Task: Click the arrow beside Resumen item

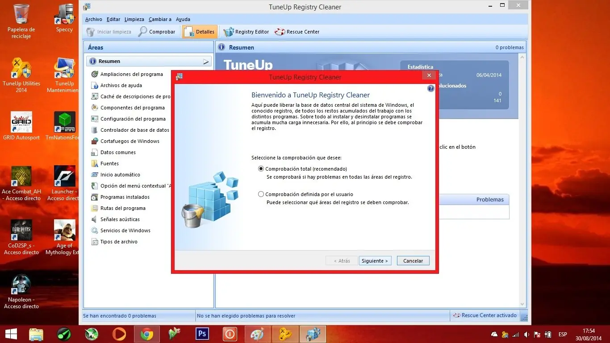Action: 206,61
